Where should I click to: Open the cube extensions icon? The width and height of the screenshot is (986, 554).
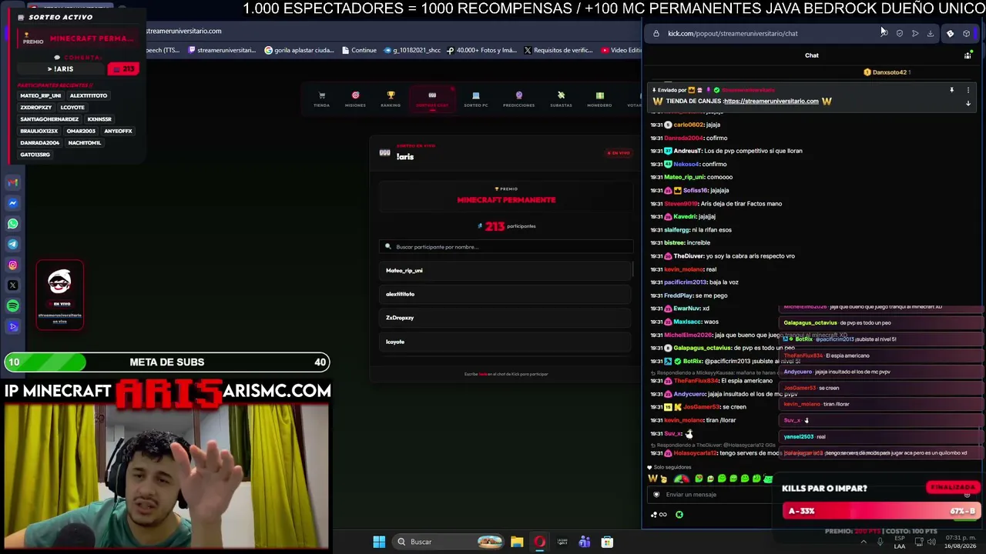[966, 33]
